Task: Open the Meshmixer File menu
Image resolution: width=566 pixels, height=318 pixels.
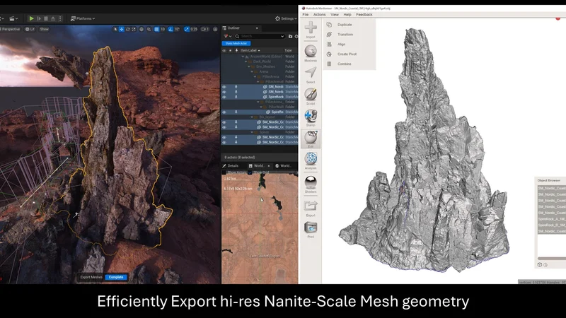Action: tap(306, 15)
